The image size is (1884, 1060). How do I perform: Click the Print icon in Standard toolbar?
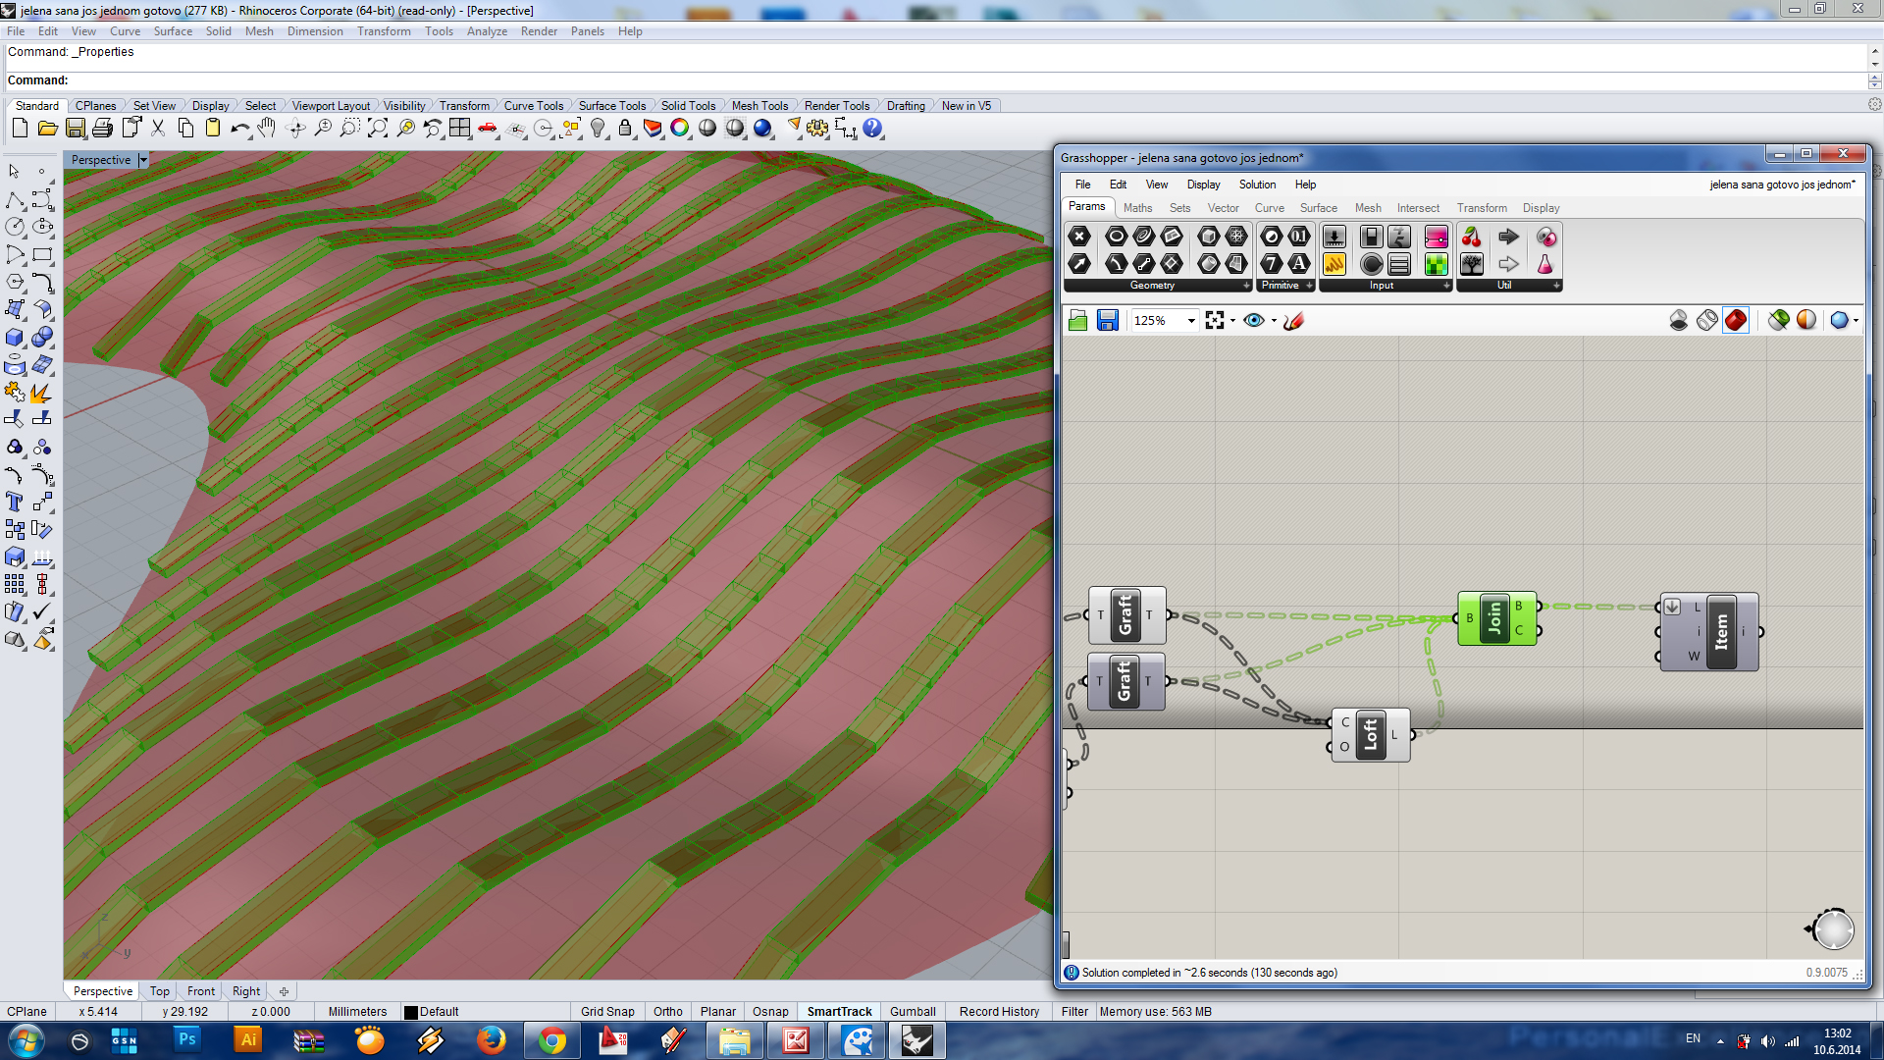point(102,129)
